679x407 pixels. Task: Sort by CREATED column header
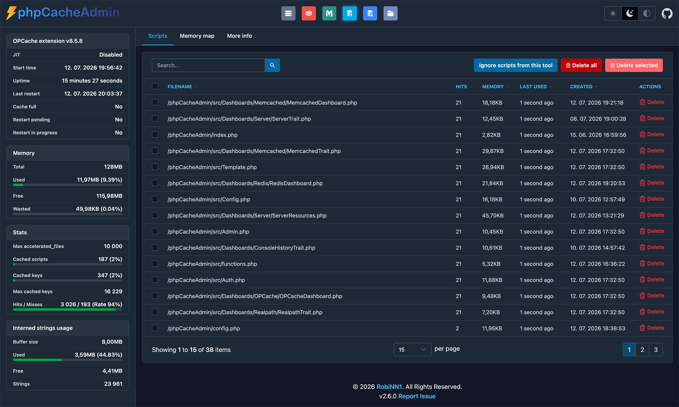point(584,87)
